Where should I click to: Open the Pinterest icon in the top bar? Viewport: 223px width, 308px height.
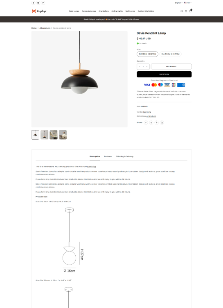tap(43, 3)
